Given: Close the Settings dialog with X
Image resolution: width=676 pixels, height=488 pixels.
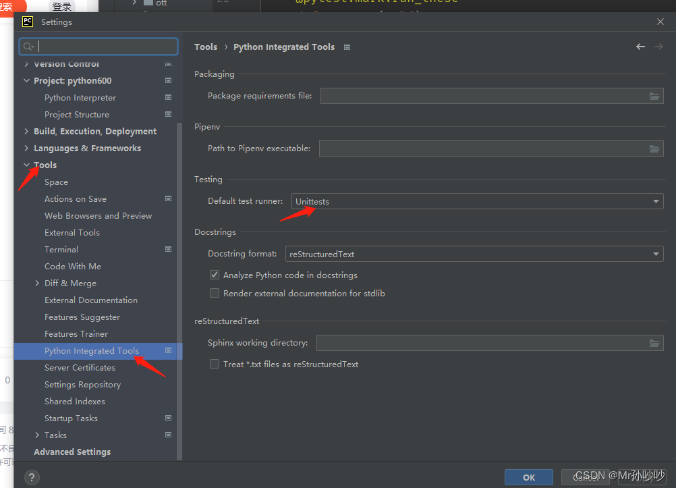Looking at the screenshot, I should (660, 22).
